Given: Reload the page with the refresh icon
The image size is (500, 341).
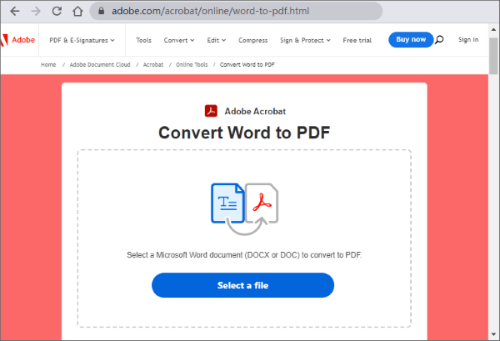Looking at the screenshot, I should 56,12.
